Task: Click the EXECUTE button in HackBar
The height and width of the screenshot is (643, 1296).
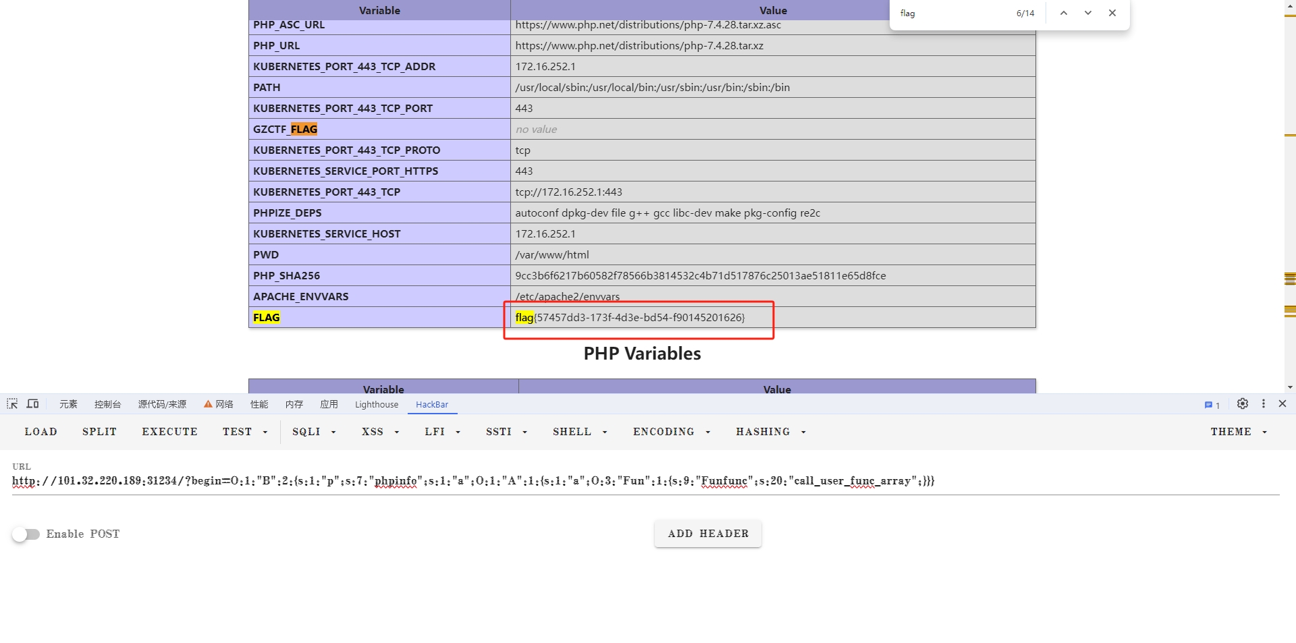Action: 169,432
